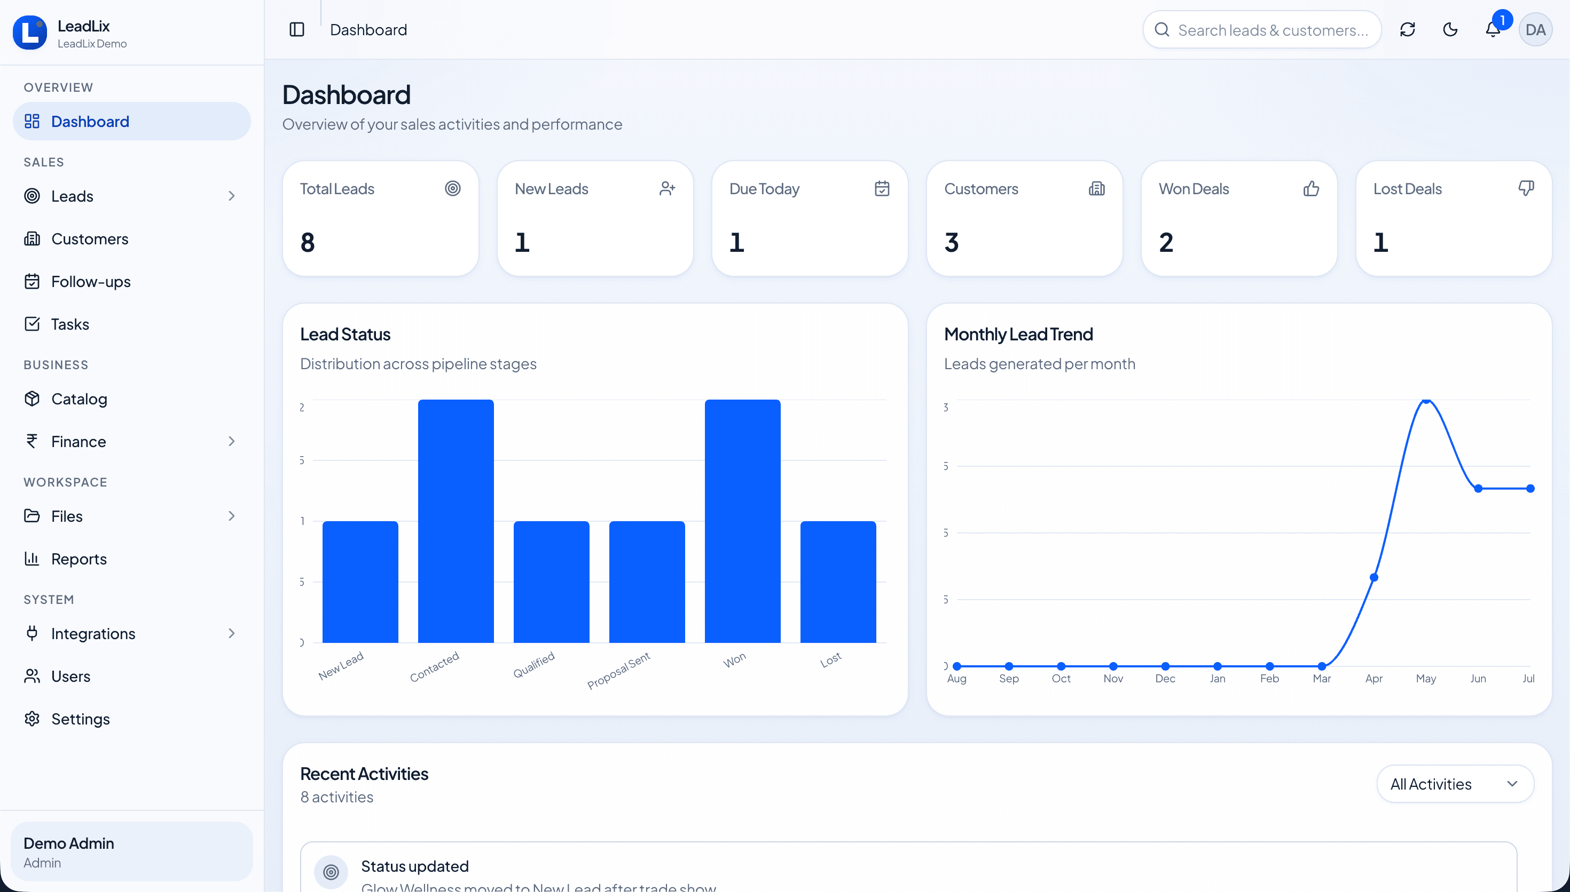Click the Won Deals thumbs-up icon
This screenshot has height=892, width=1570.
click(x=1312, y=188)
